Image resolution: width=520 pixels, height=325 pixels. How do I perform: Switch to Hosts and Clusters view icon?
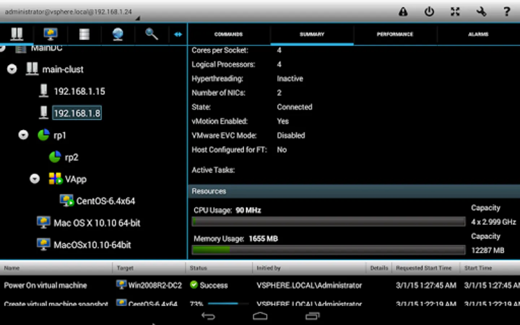17,34
